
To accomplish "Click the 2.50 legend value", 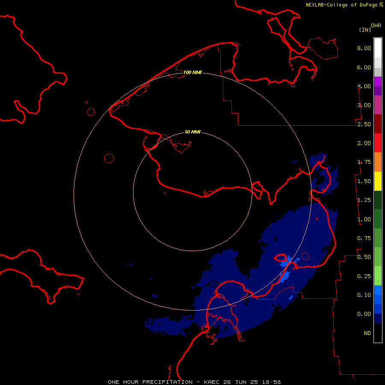I will 364,124.
